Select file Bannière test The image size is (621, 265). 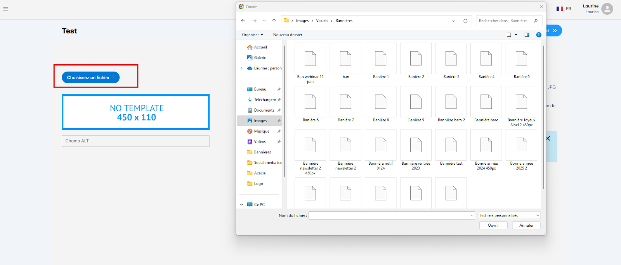coord(451,148)
